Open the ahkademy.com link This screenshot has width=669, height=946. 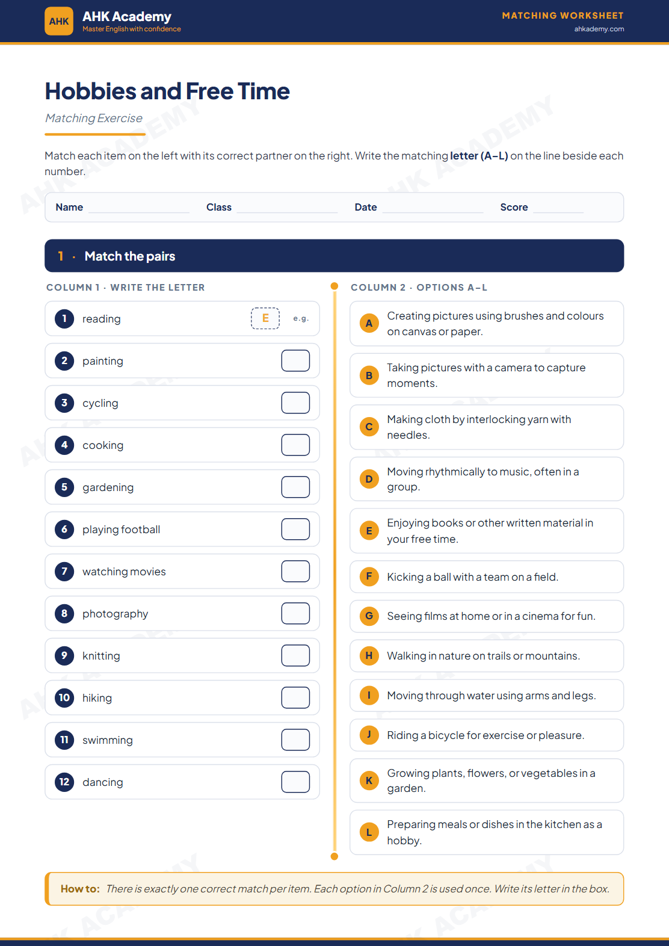point(599,29)
